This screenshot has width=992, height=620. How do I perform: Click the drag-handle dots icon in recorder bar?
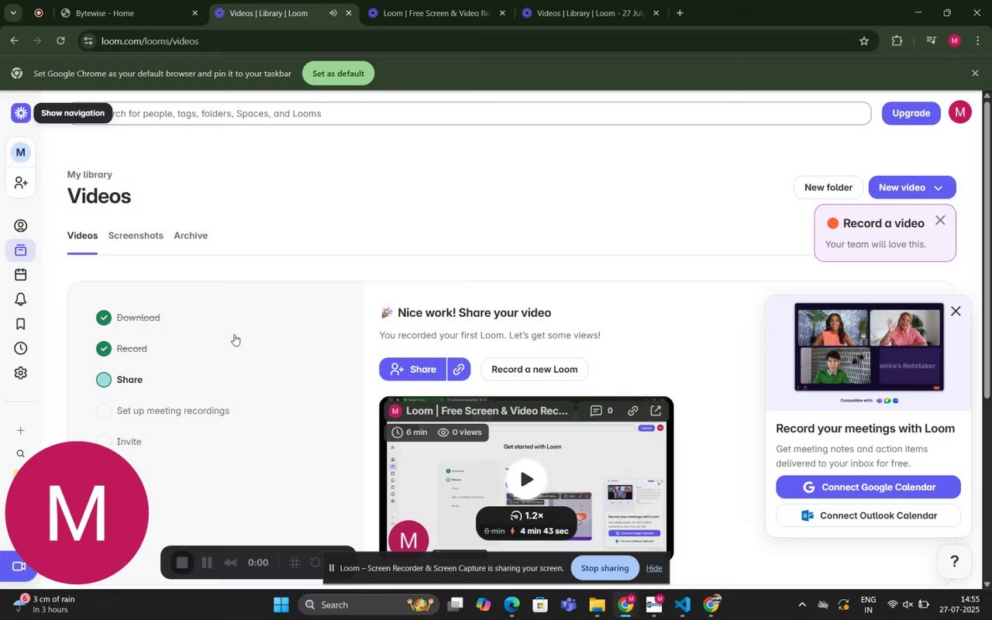pyautogui.click(x=294, y=563)
